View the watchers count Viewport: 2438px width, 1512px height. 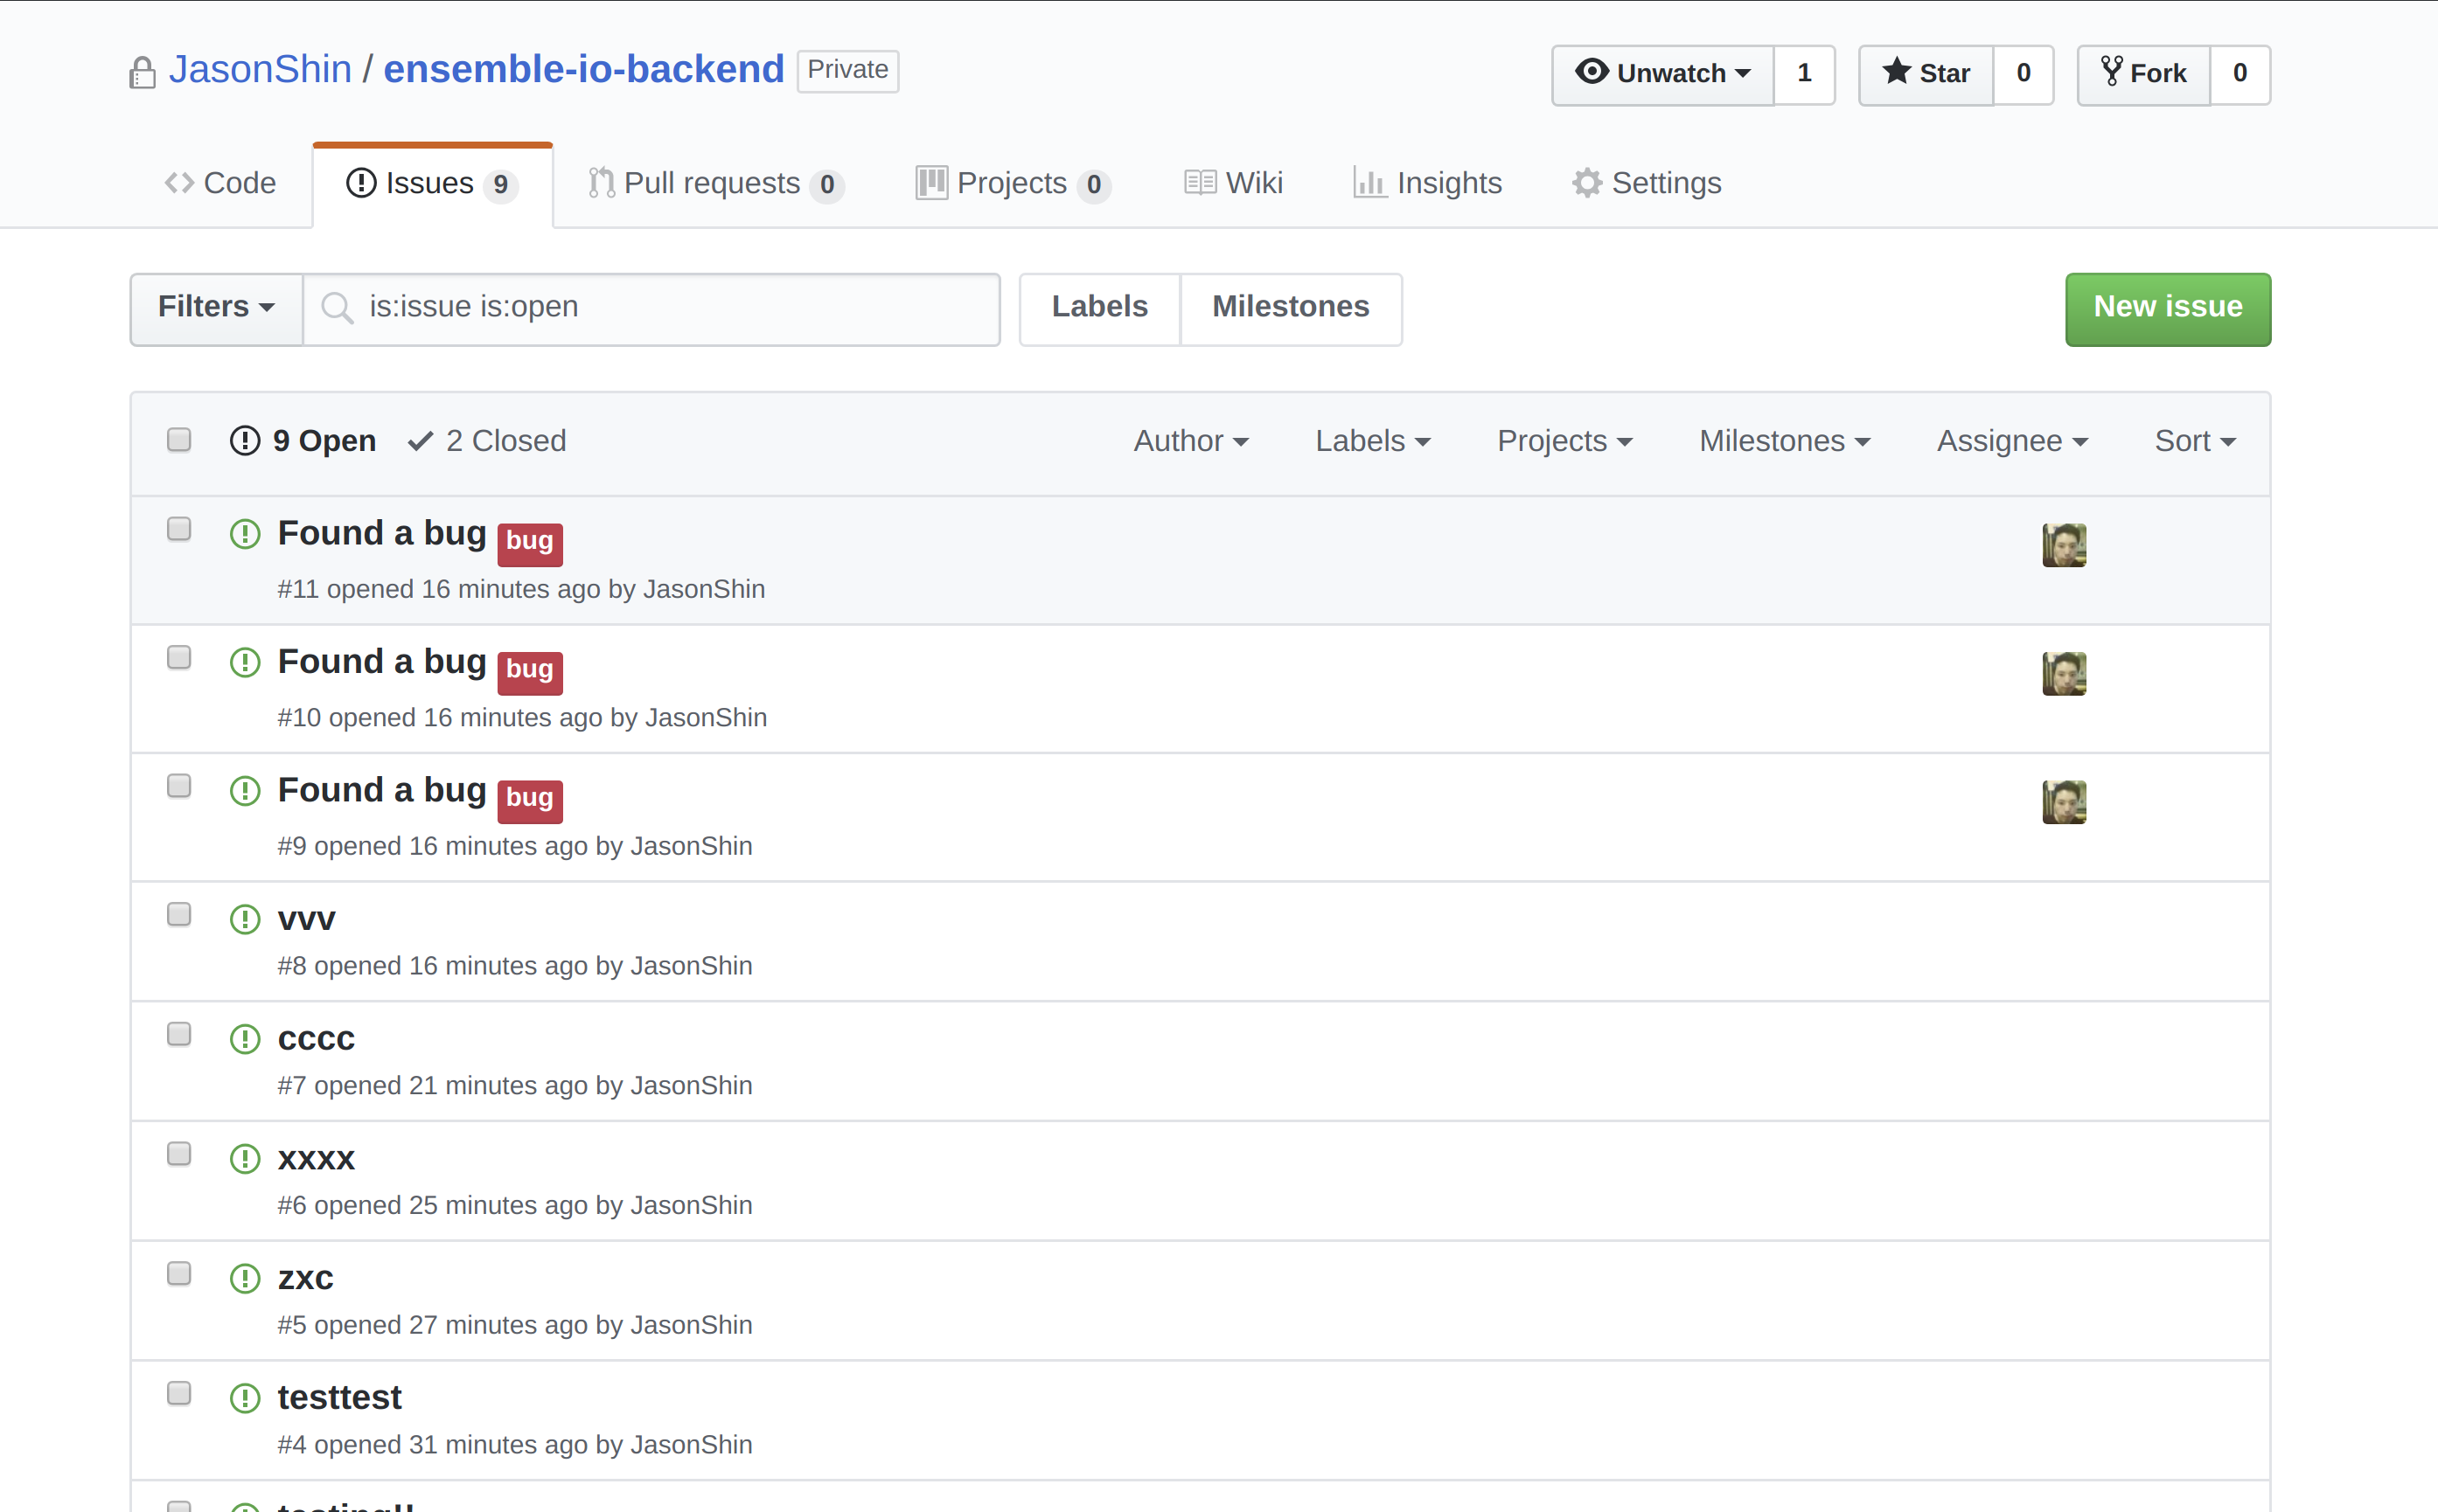[1804, 74]
